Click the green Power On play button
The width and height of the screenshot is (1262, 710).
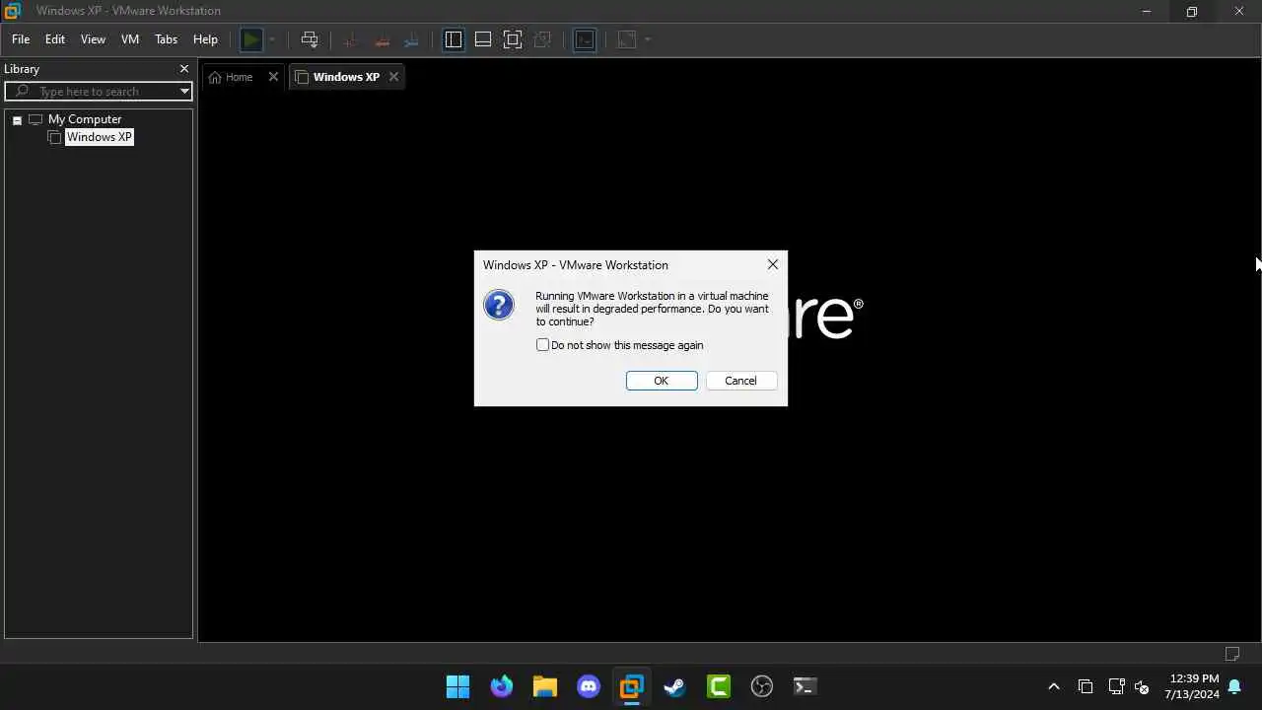[x=251, y=39]
